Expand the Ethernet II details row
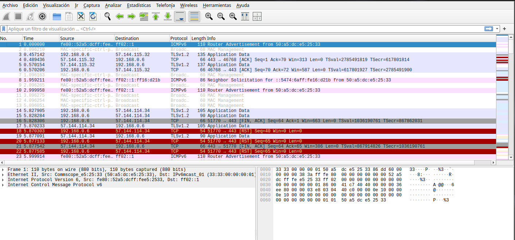Viewport: 515px width, 240px height. click(x=3, y=175)
